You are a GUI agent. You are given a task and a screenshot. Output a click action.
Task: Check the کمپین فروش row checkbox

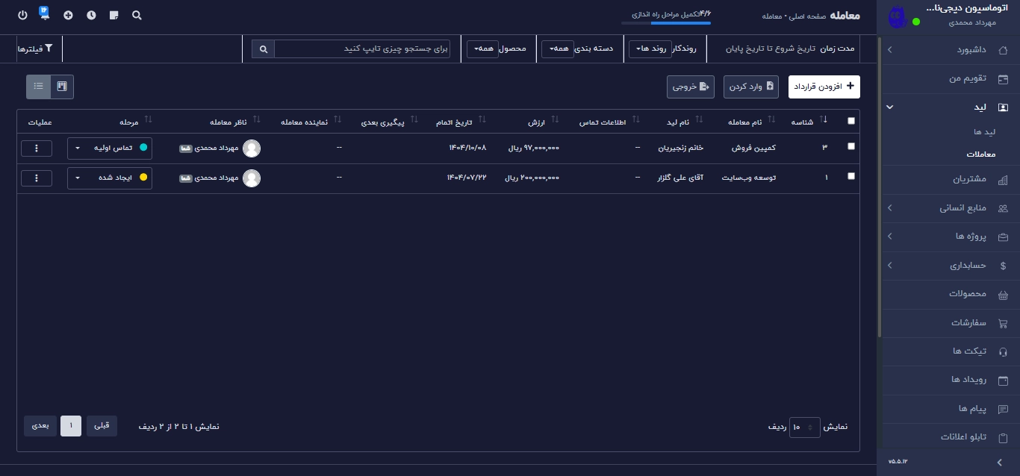(x=851, y=147)
